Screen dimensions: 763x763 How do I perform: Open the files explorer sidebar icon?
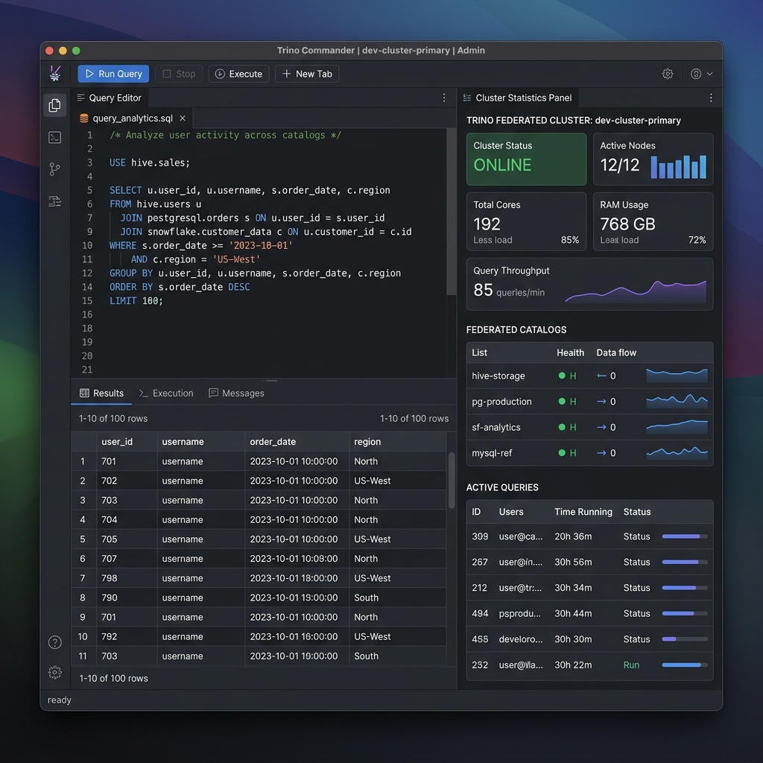55,105
